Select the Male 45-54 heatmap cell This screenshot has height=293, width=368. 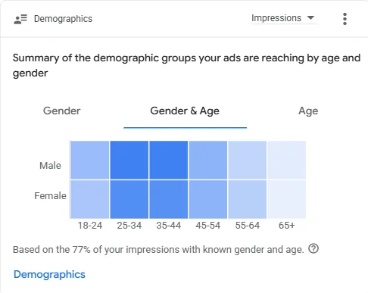[208, 160]
